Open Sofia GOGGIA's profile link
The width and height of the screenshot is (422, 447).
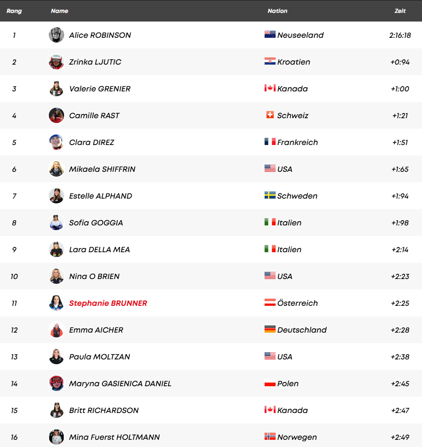click(96, 223)
